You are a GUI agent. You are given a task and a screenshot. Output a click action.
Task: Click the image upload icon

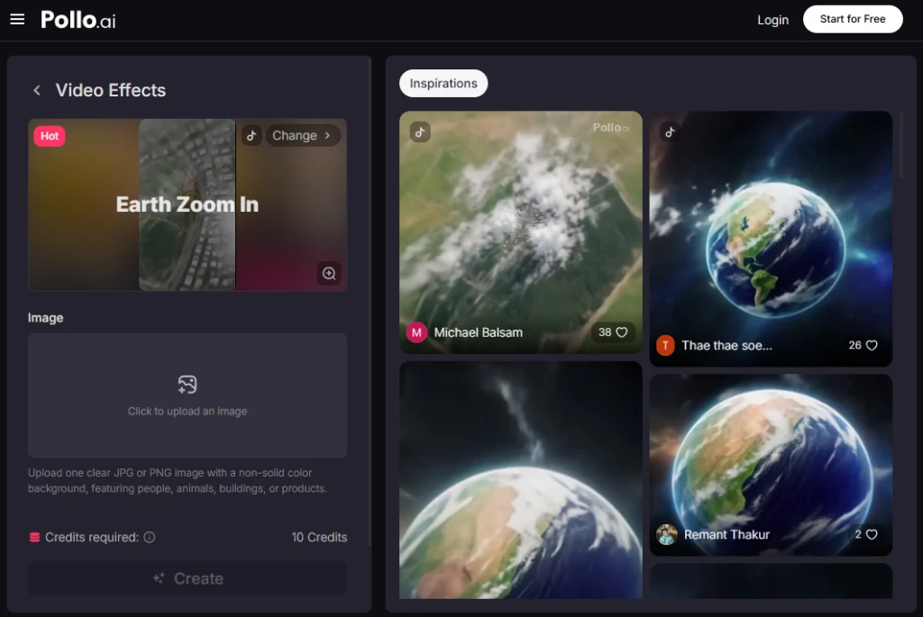[x=187, y=386]
